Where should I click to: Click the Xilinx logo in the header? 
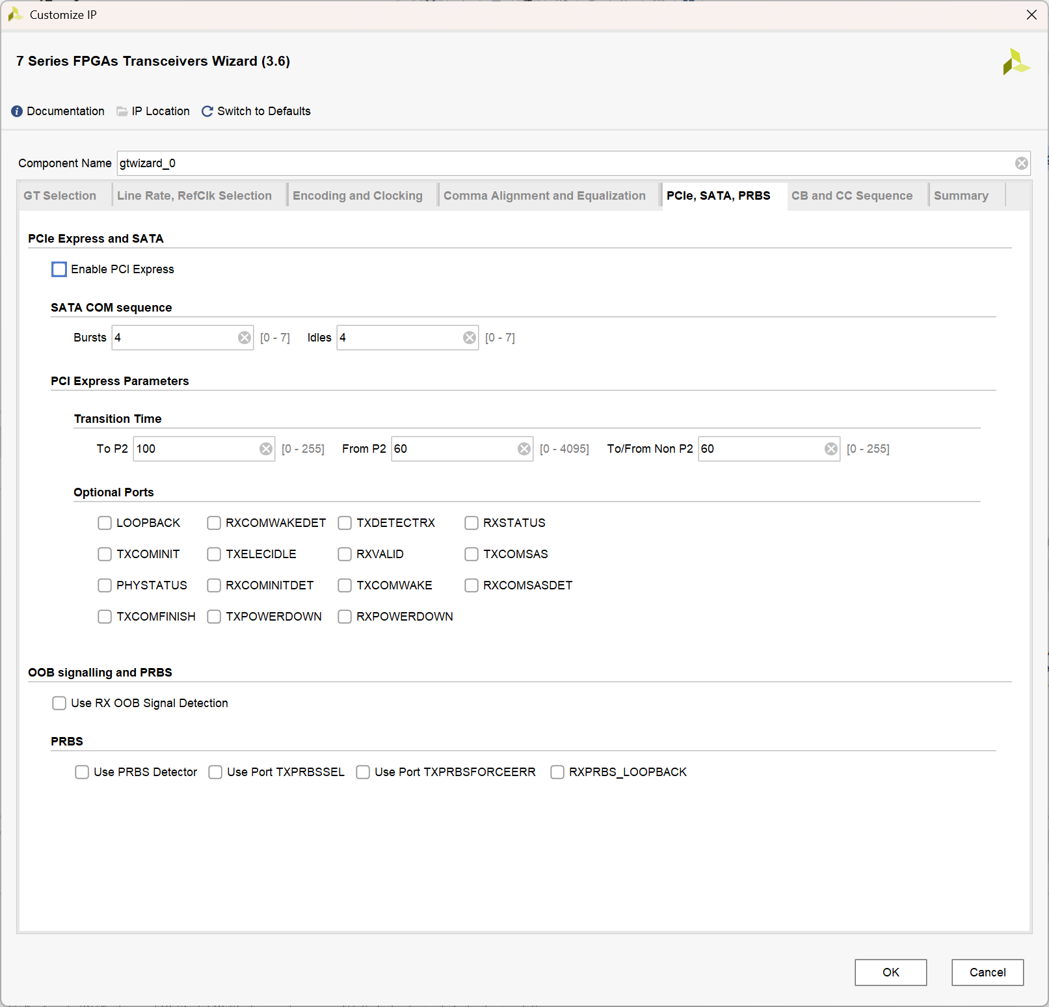coord(1016,62)
